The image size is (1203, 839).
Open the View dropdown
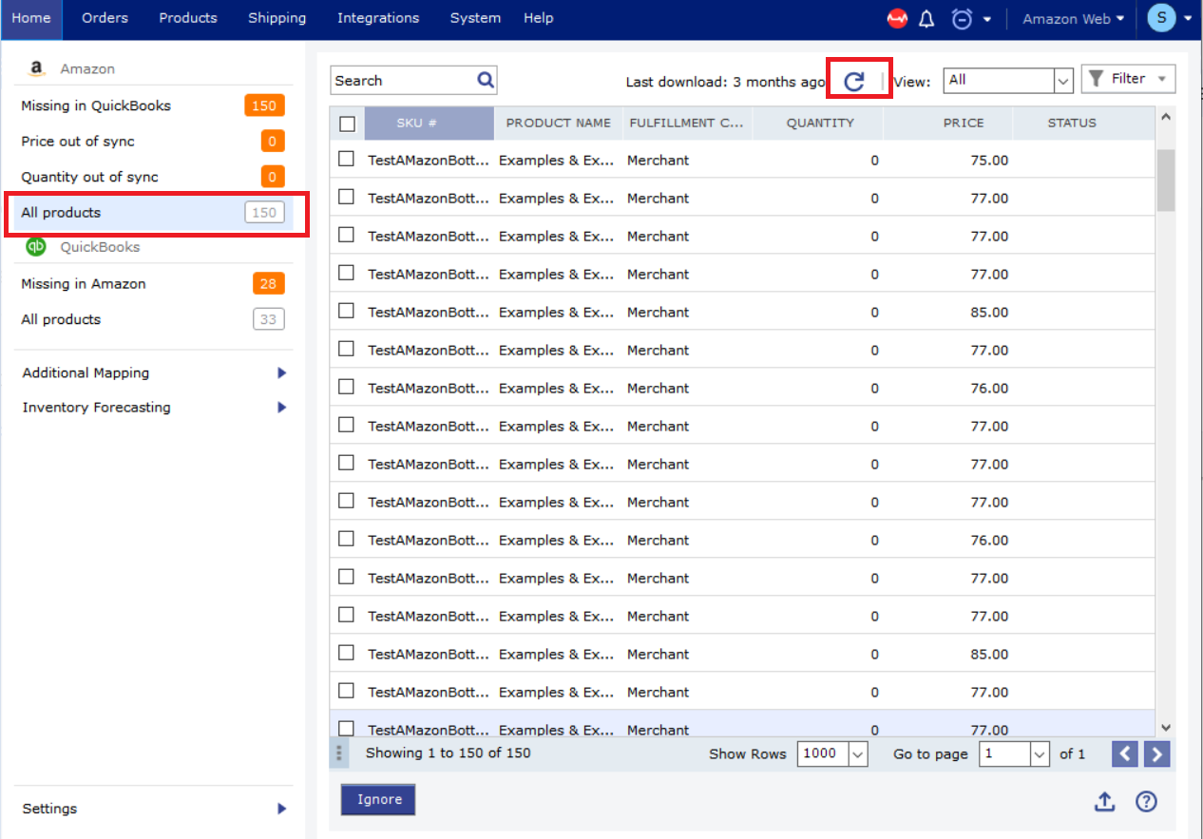(1007, 81)
